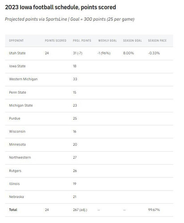Click the 99.67% season pace total
The height and width of the screenshot is (223, 184).
point(154,210)
